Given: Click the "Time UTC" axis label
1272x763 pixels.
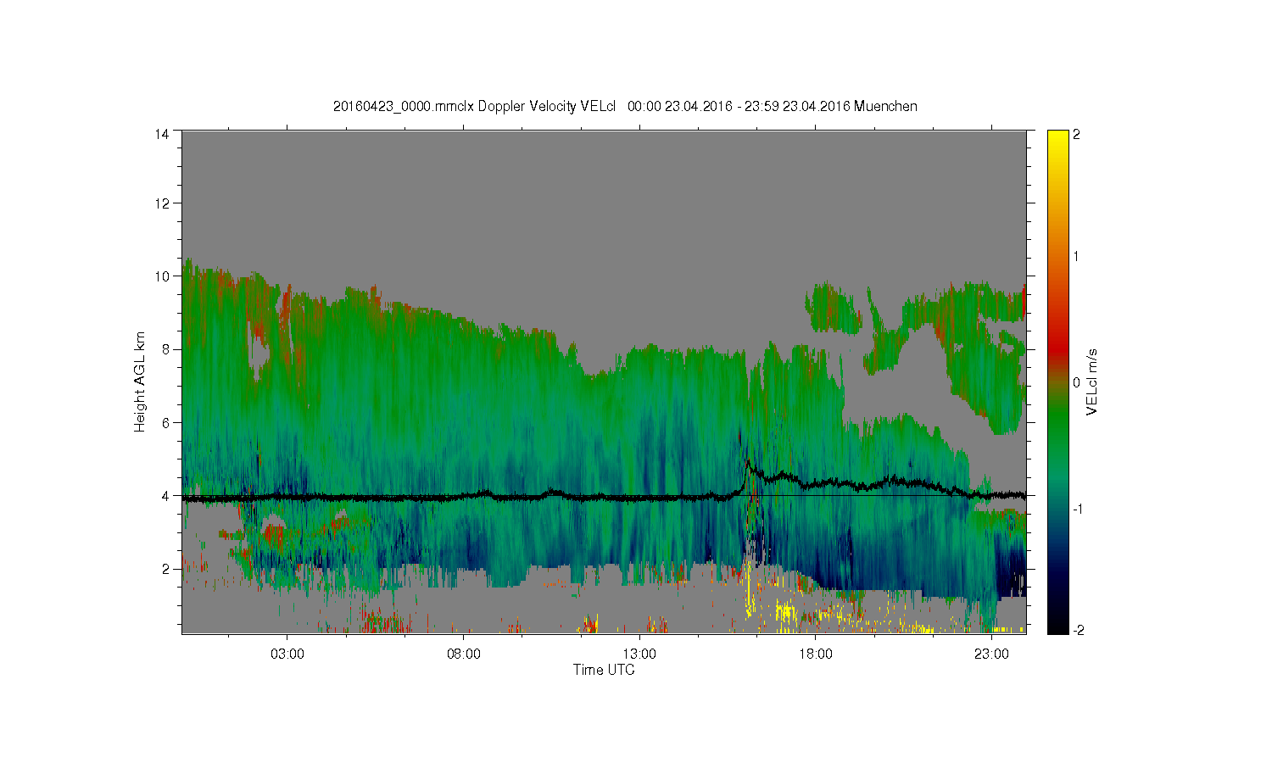Looking at the screenshot, I should [604, 670].
